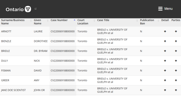Viewport: 181px width, 96px height.
Task: Expand Detail for JANE DOE SCIENTIST row
Action: (x=165, y=90)
